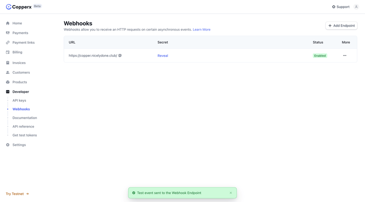Click the Add Endpoint button
Image resolution: width=365 pixels, height=202 pixels.
[341, 26]
